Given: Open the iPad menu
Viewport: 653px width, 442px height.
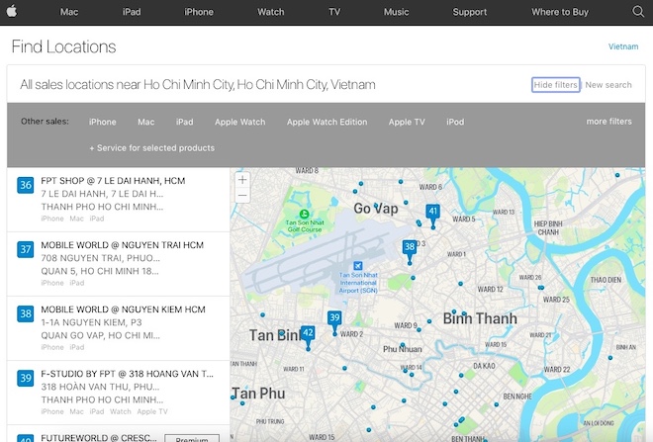Looking at the screenshot, I should [132, 12].
